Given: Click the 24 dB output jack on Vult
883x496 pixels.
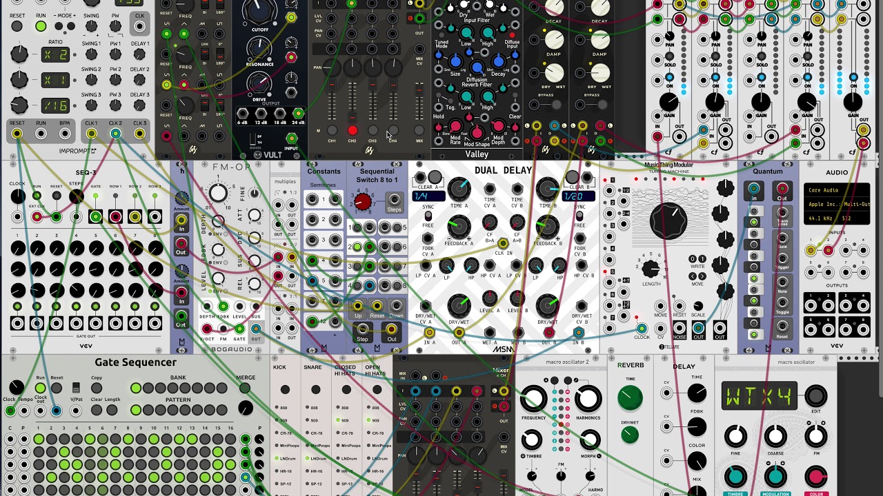Looking at the screenshot, I should (298, 114).
